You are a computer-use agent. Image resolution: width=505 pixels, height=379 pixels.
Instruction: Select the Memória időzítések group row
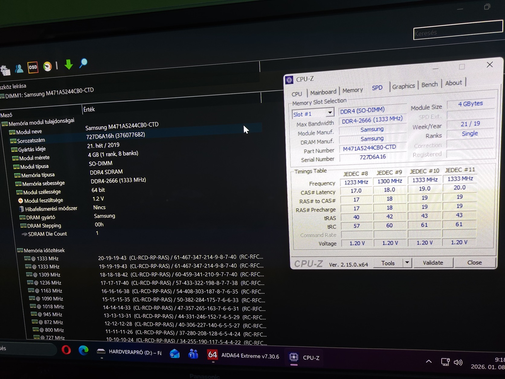coord(41,251)
